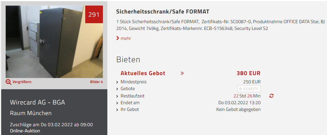Click the arrow next to Ihr Gebot
The width and height of the screenshot is (327, 135).
(117, 110)
